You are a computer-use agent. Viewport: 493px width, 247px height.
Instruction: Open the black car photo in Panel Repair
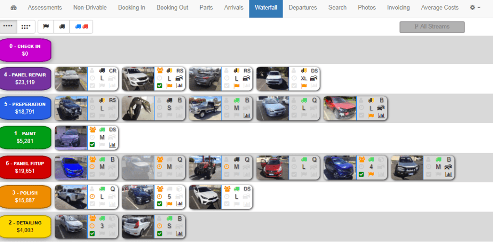tap(71, 79)
